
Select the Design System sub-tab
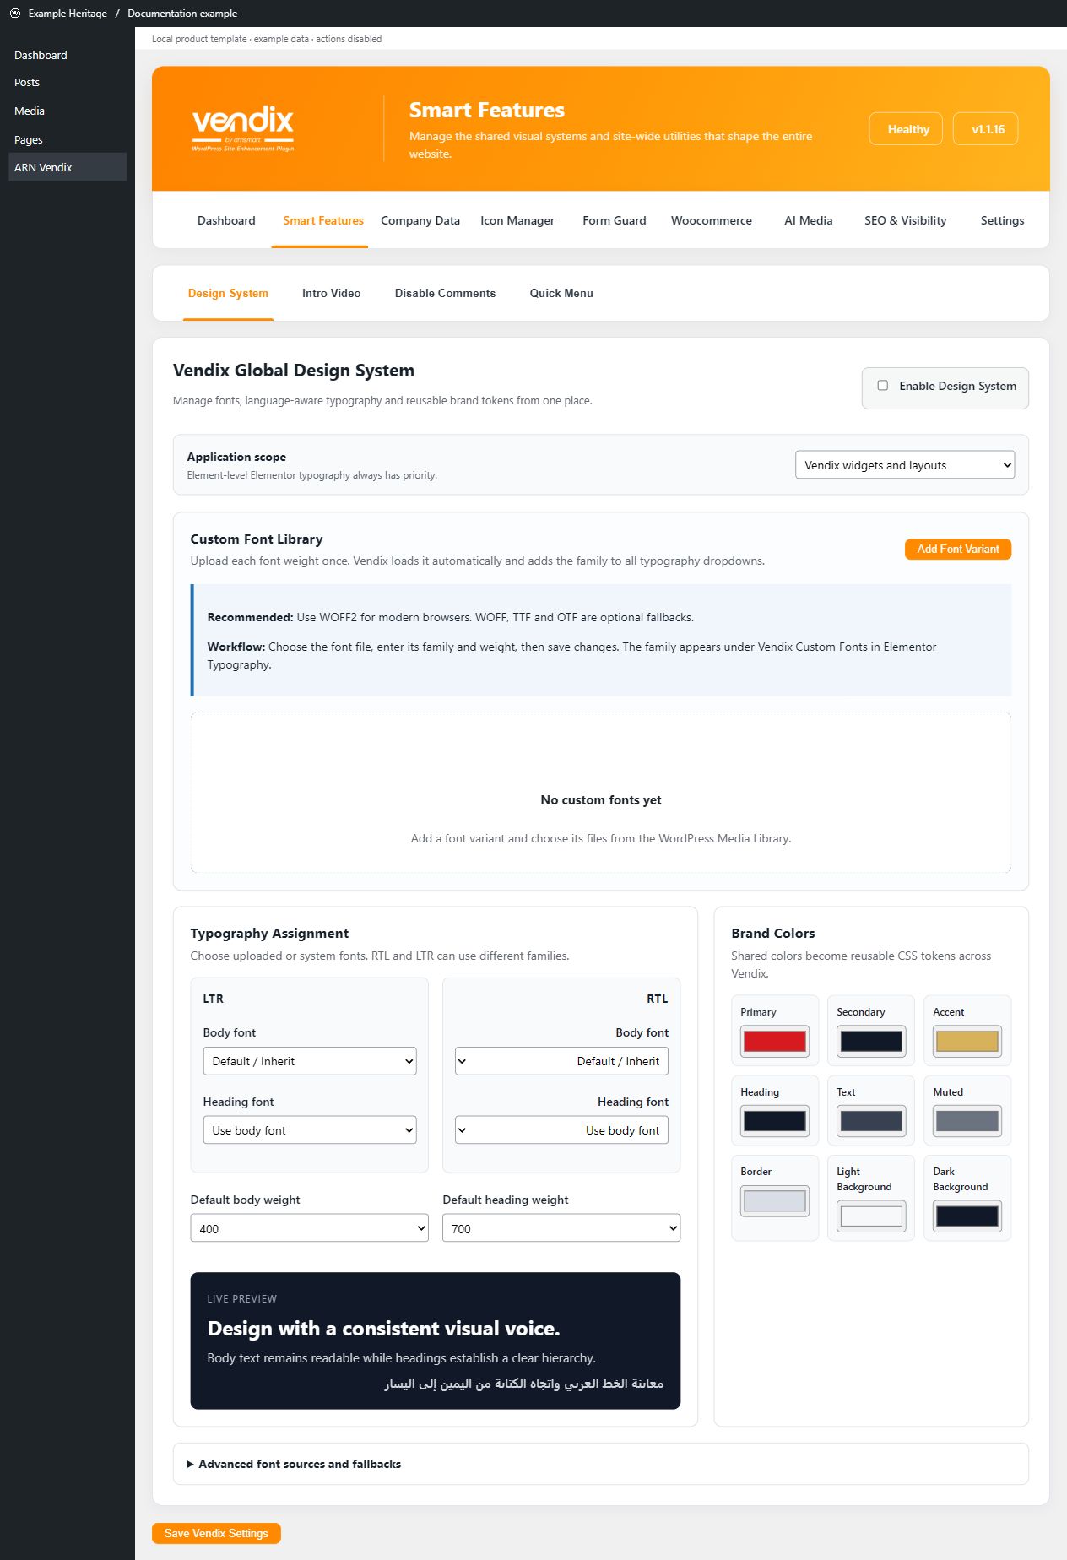coord(228,293)
